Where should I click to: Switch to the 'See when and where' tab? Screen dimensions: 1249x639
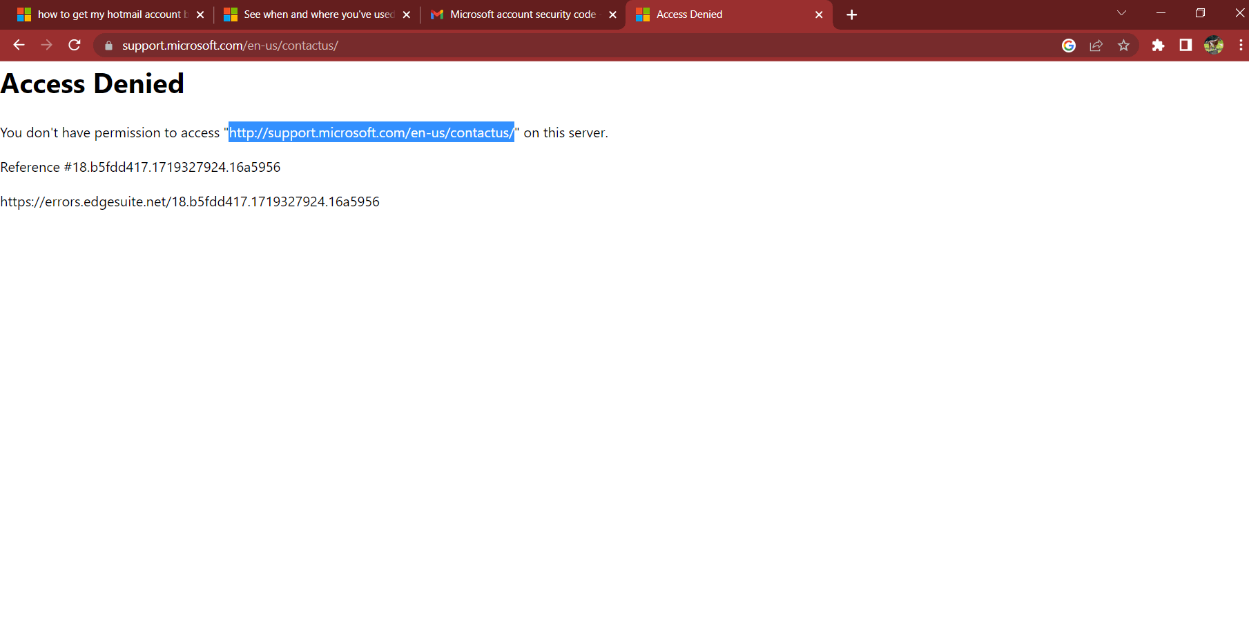tap(317, 14)
